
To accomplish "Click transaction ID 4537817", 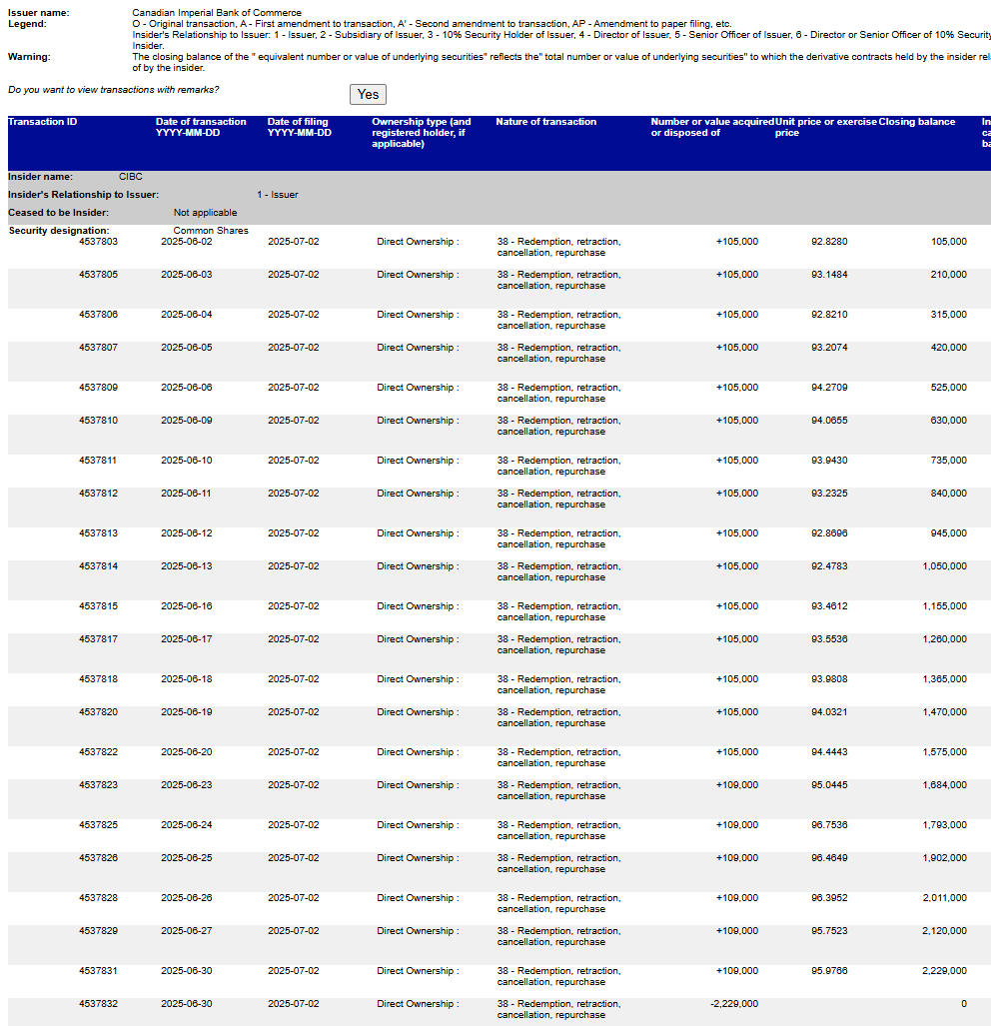I will pyautogui.click(x=98, y=638).
